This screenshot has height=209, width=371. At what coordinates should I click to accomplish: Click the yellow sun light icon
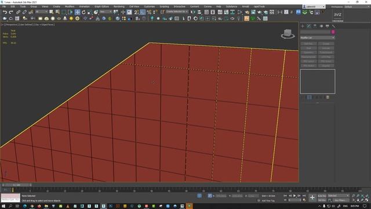(71, 19)
